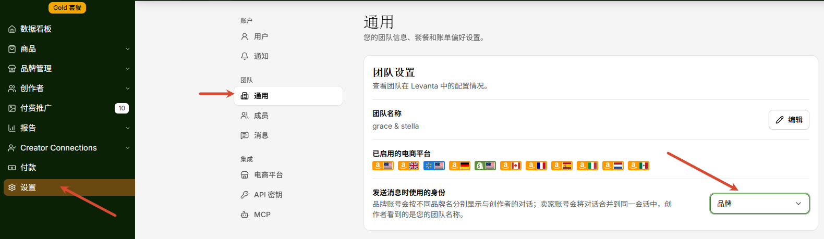Click the 设置 gear icon
The height and width of the screenshot is (239, 824).
(12, 187)
